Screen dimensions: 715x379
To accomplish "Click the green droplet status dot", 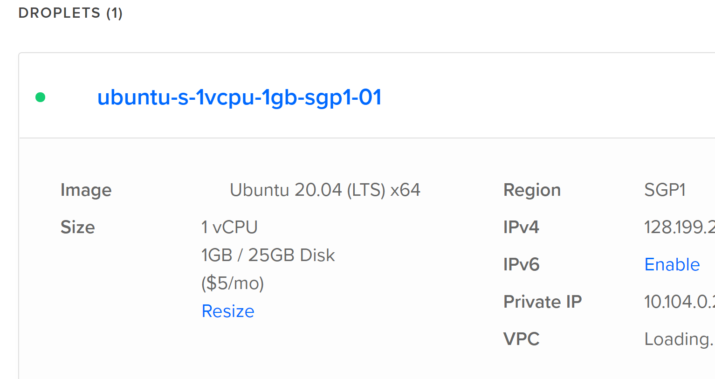I will (x=41, y=97).
